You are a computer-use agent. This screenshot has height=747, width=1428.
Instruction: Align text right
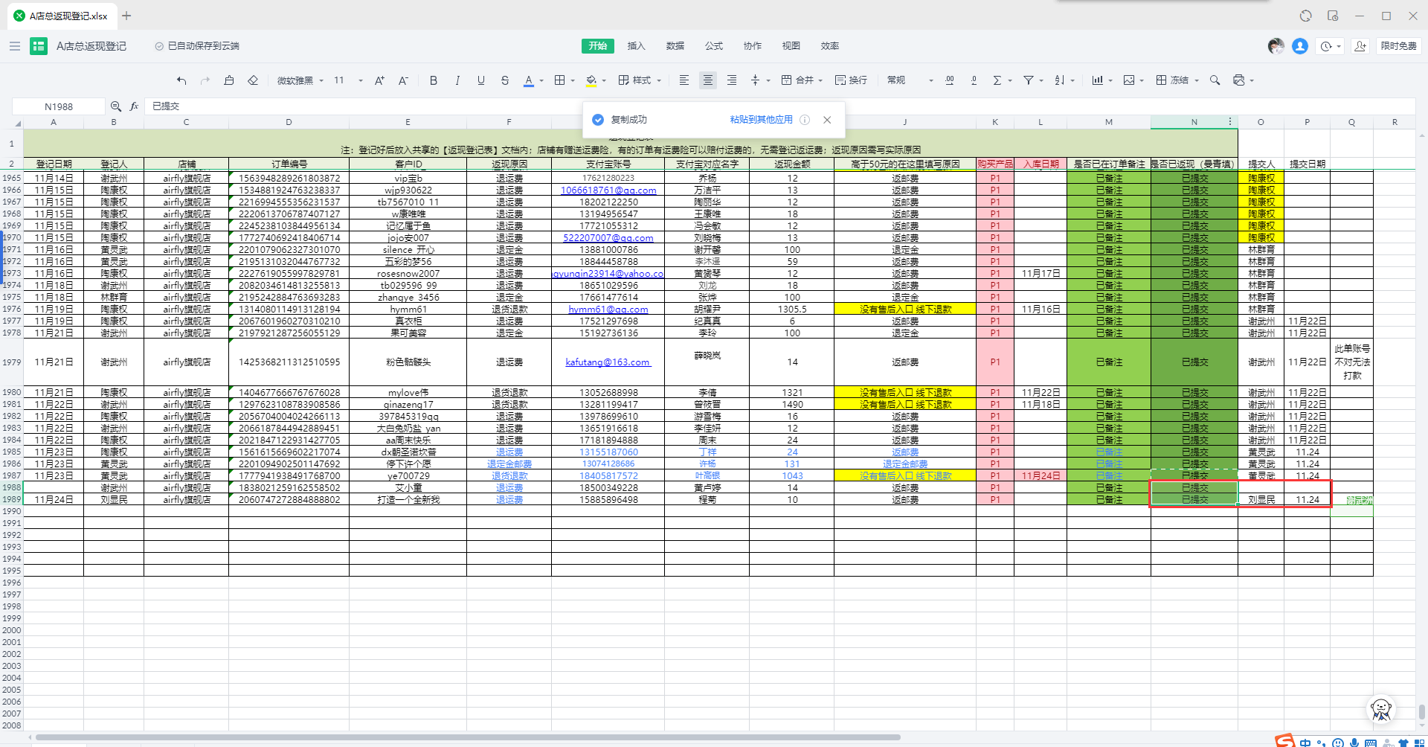pyautogui.click(x=732, y=80)
